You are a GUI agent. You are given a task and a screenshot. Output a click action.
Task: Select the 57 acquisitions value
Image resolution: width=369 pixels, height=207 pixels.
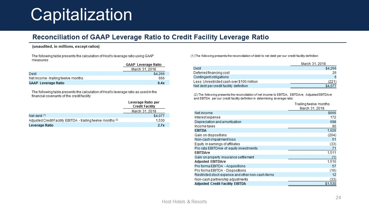334,166
